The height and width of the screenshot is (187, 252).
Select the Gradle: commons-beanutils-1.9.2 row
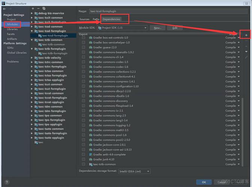click(160, 52)
